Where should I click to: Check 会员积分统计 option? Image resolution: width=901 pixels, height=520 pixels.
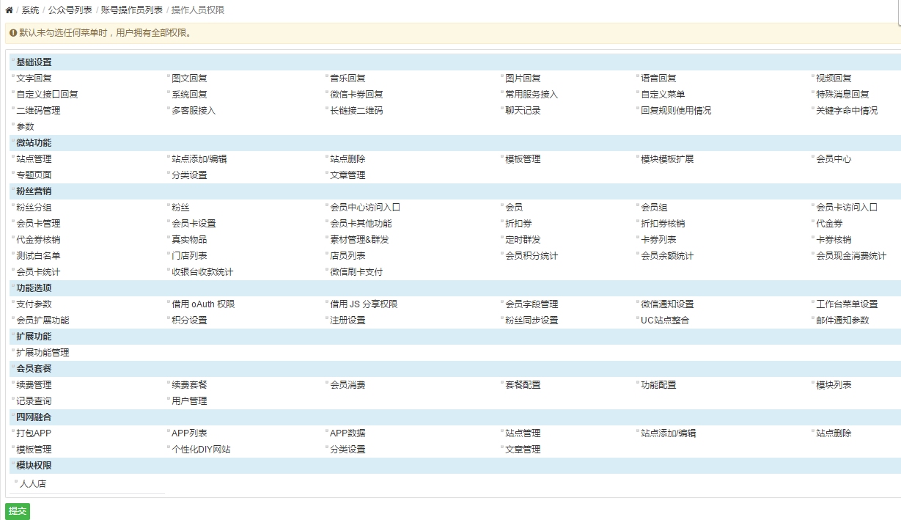pyautogui.click(x=501, y=254)
